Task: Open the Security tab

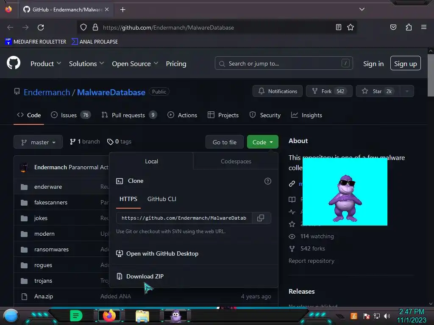Action: tap(265, 115)
